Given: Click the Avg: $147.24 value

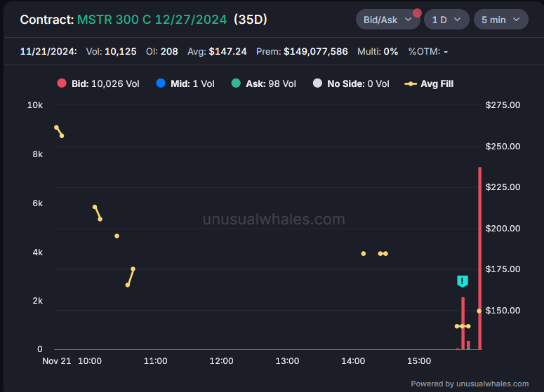Looking at the screenshot, I should (217, 52).
